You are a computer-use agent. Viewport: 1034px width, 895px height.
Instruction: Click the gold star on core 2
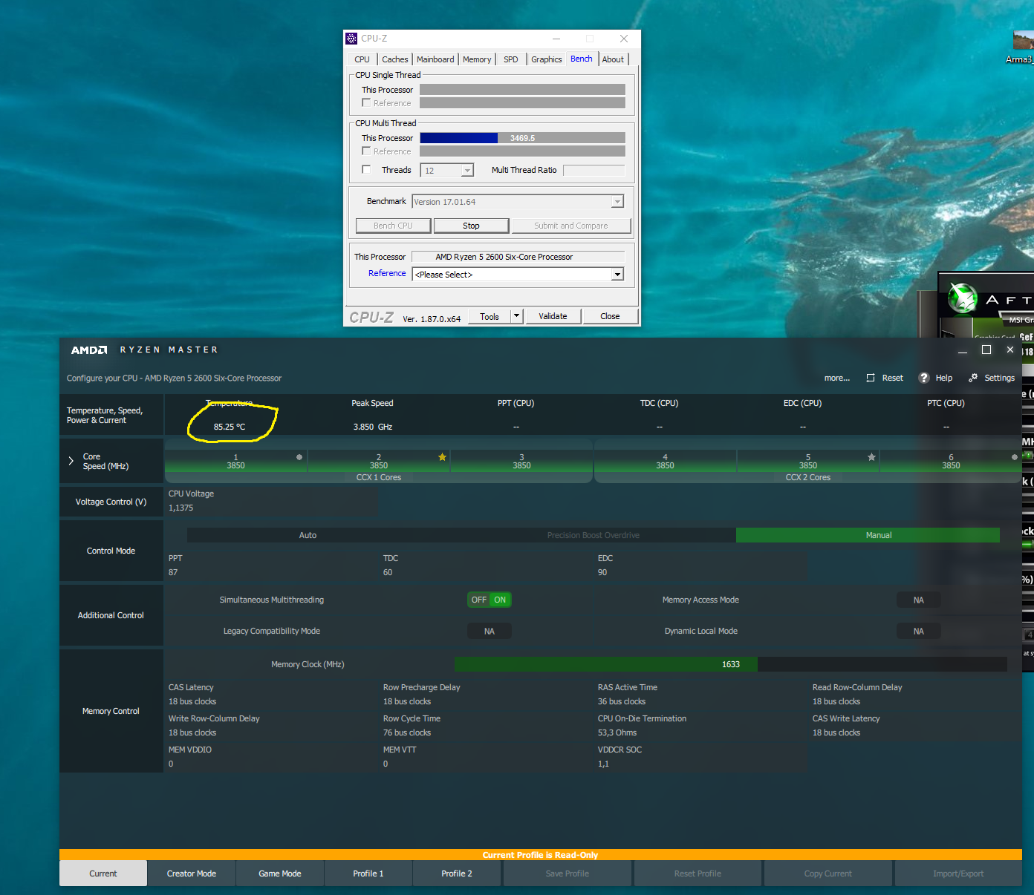tap(443, 457)
